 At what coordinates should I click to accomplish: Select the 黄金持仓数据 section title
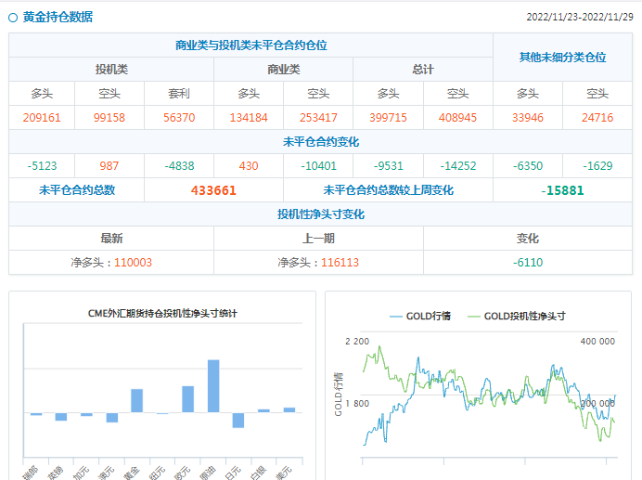57,17
